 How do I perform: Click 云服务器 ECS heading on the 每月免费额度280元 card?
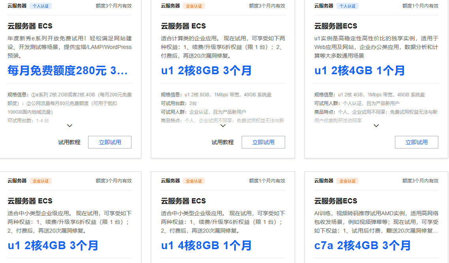pos(30,26)
